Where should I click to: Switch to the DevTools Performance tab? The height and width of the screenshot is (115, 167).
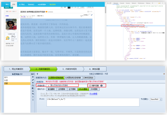141,3
